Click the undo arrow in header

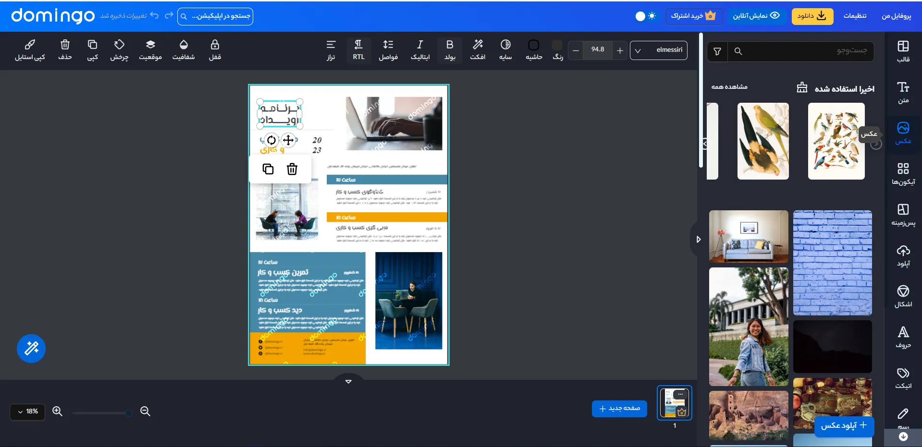[154, 15]
